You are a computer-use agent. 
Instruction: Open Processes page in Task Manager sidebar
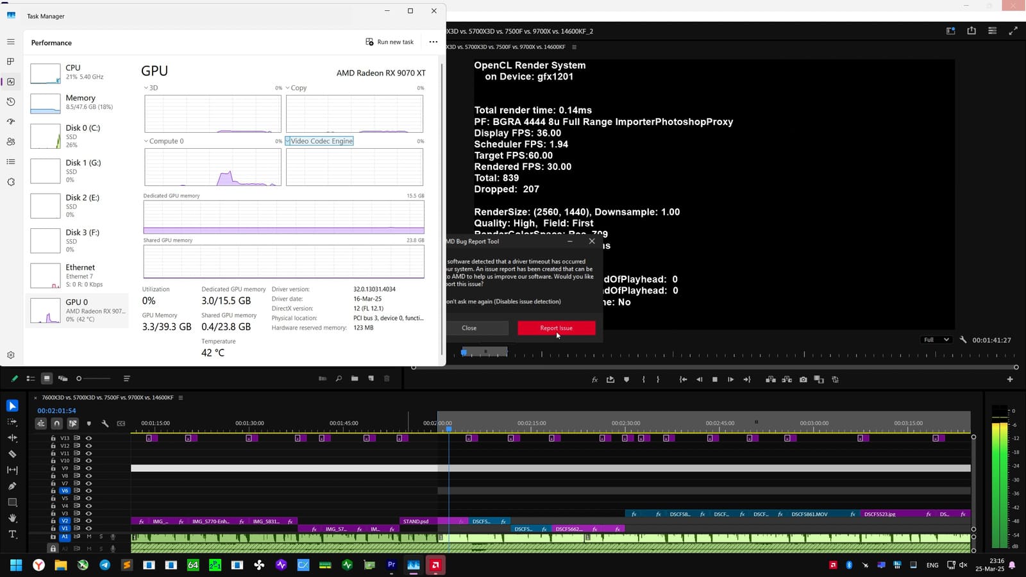tap(10, 62)
